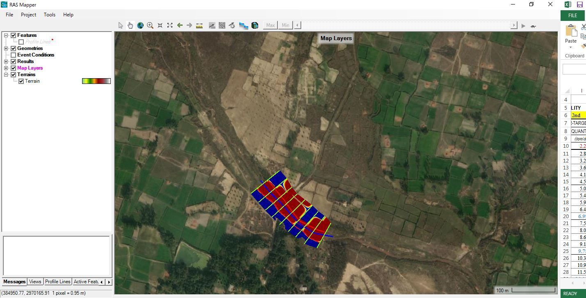Click the Excel Paste button
This screenshot has width=586, height=298.
(571, 34)
